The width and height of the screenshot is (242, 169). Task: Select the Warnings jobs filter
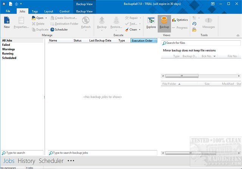tap(8, 49)
